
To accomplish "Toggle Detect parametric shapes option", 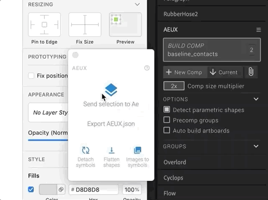I will 167,110.
